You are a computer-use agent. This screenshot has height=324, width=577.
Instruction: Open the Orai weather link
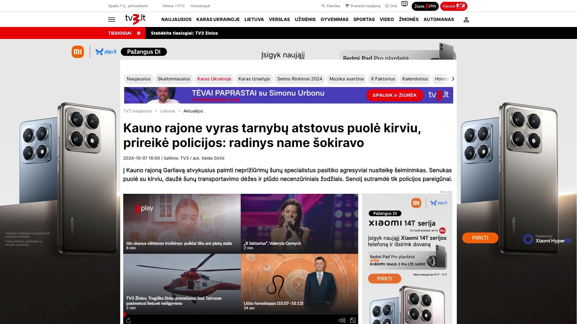click(391, 6)
